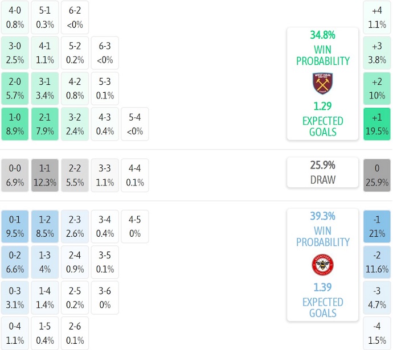Click the 25.9% DRAW card

tap(322, 172)
